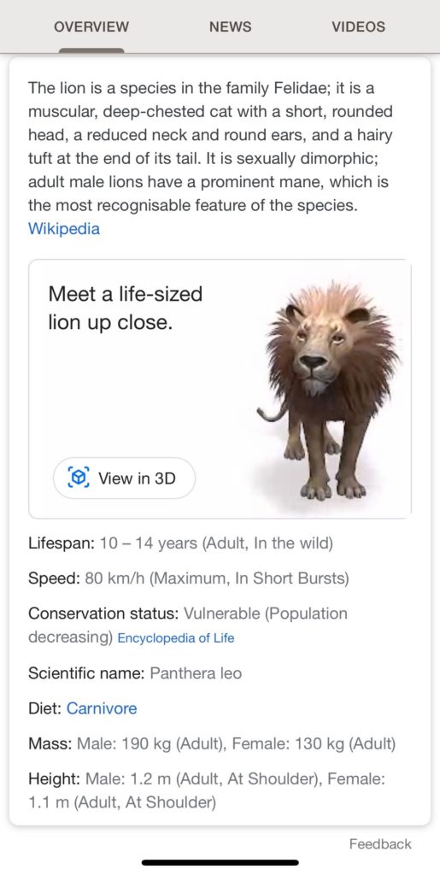This screenshot has height=875, width=440.
Task: Select the 'Meet a life-sized lion' heading
Action: (x=126, y=308)
